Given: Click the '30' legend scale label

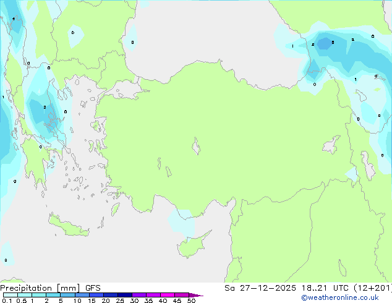Looking at the screenshot, I should (x=134, y=301).
